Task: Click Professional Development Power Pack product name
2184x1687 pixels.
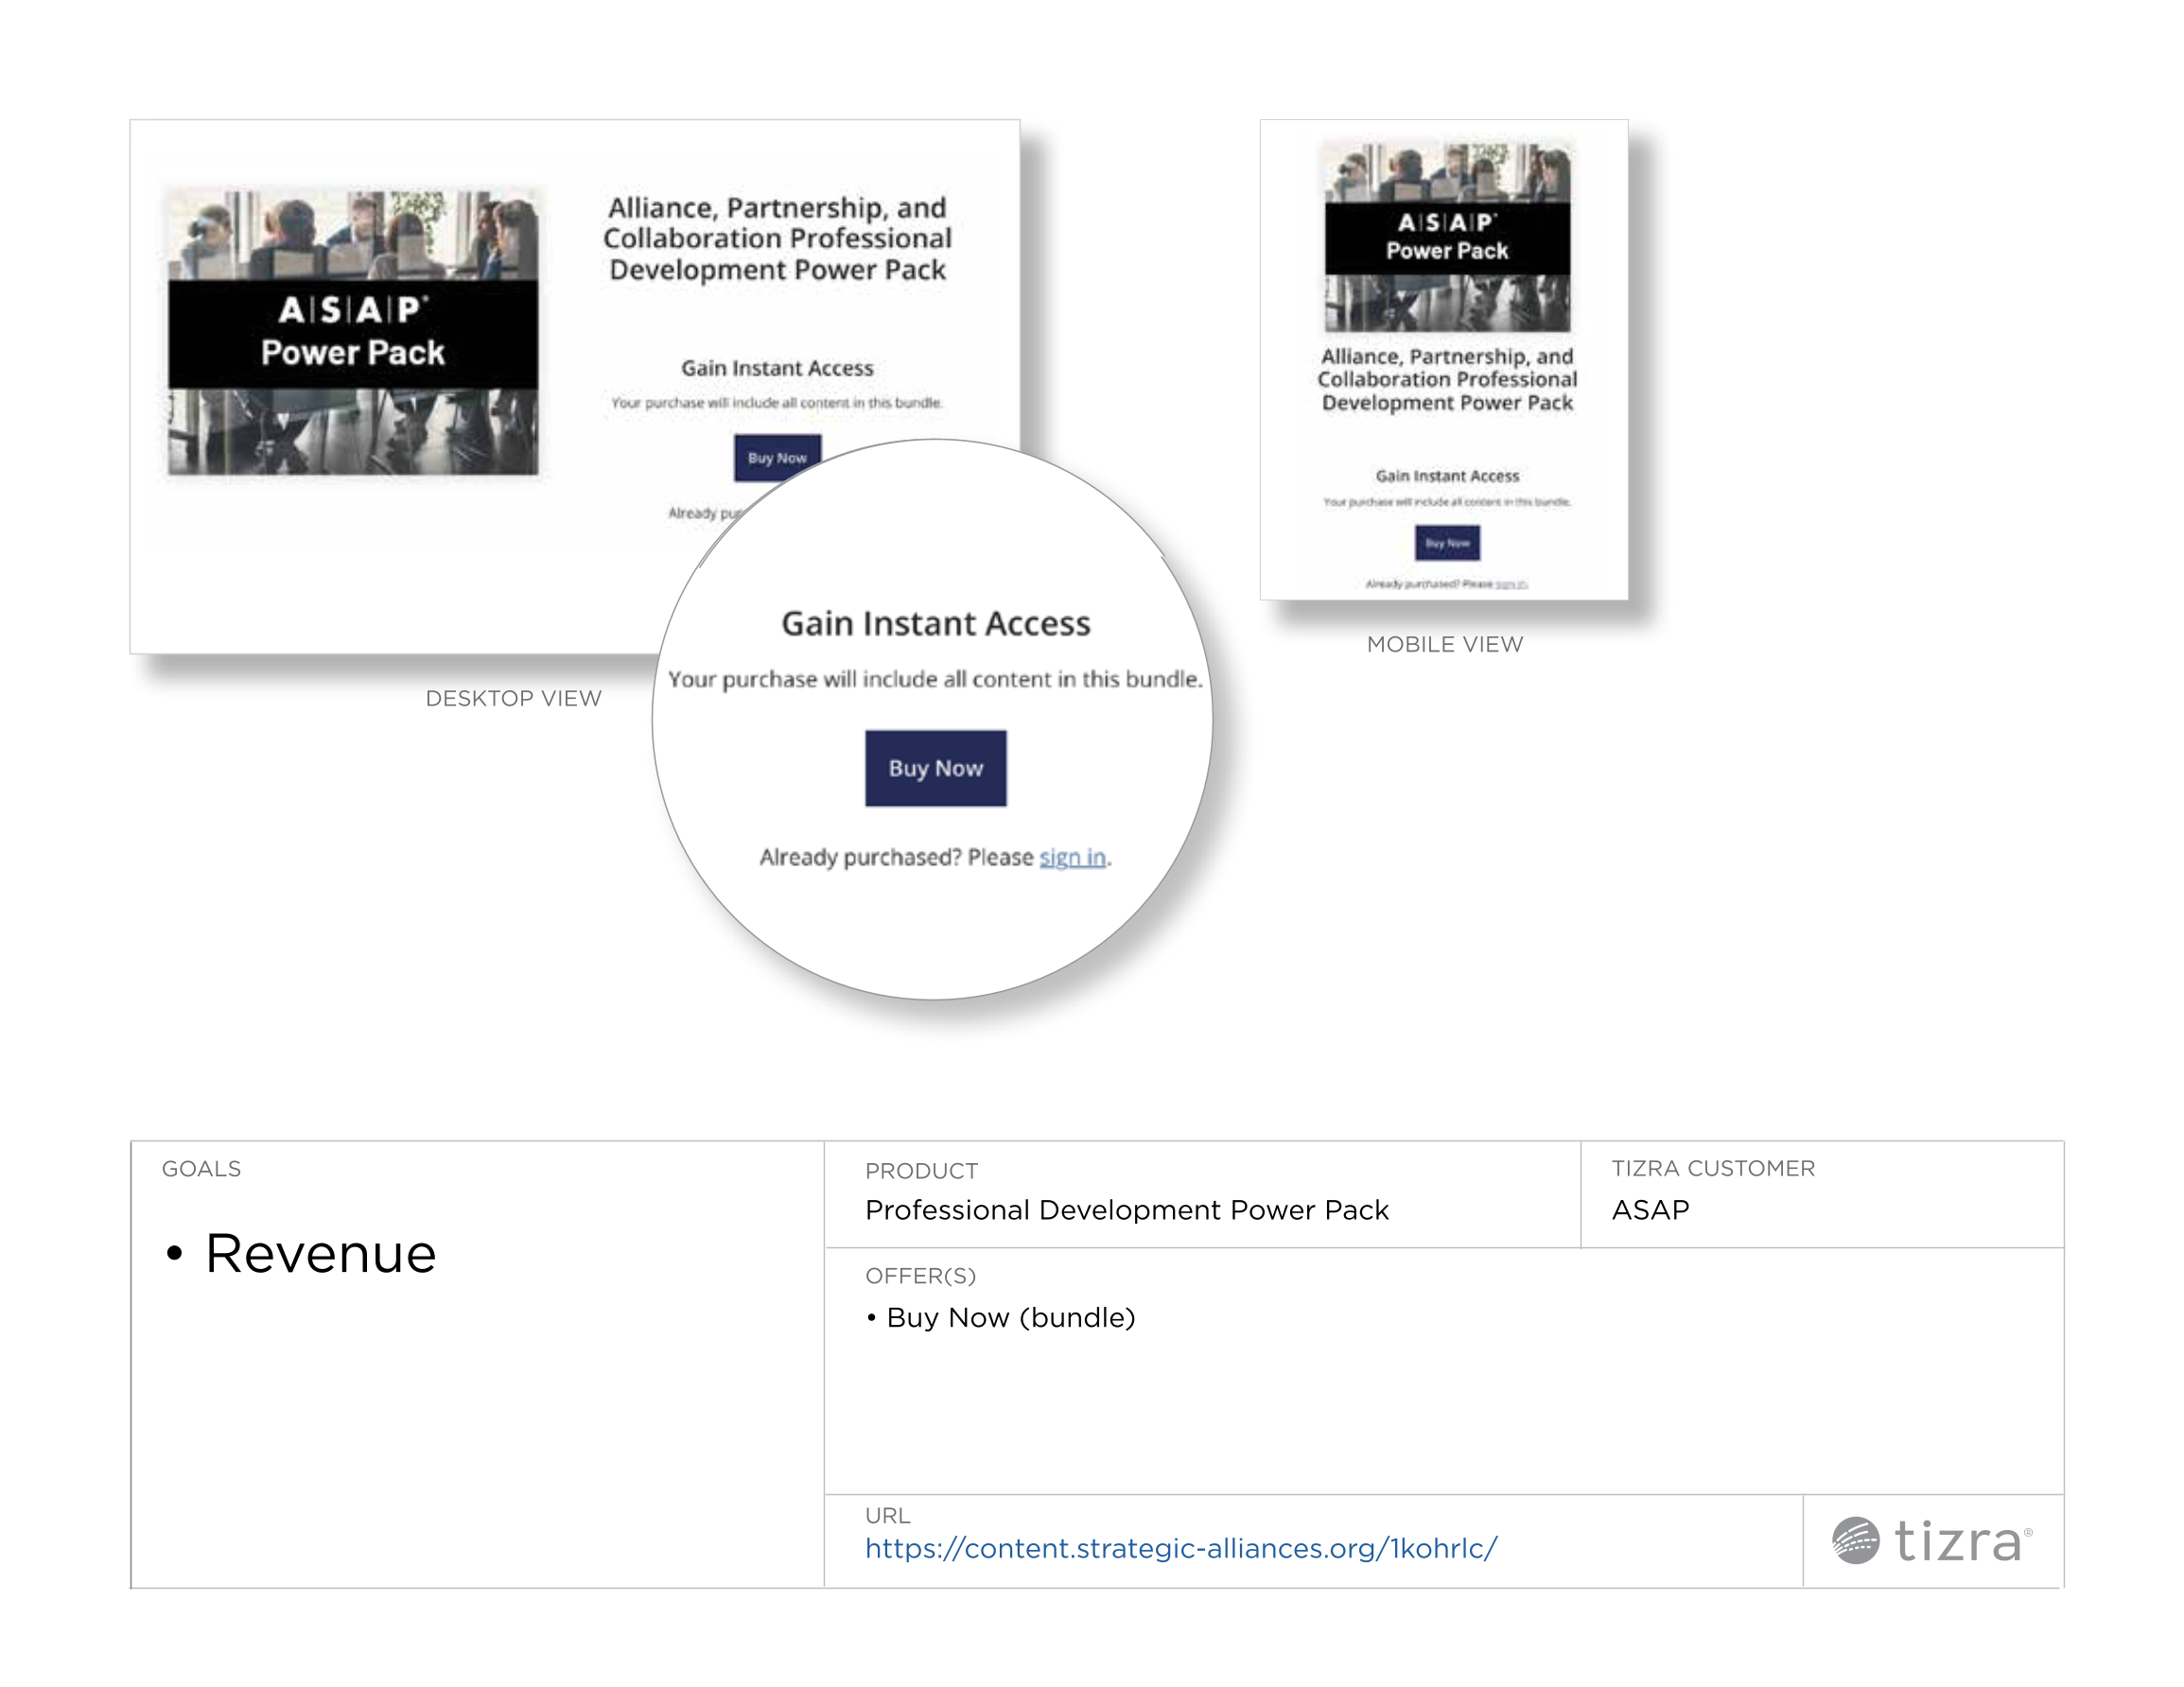Action: (x=1126, y=1210)
